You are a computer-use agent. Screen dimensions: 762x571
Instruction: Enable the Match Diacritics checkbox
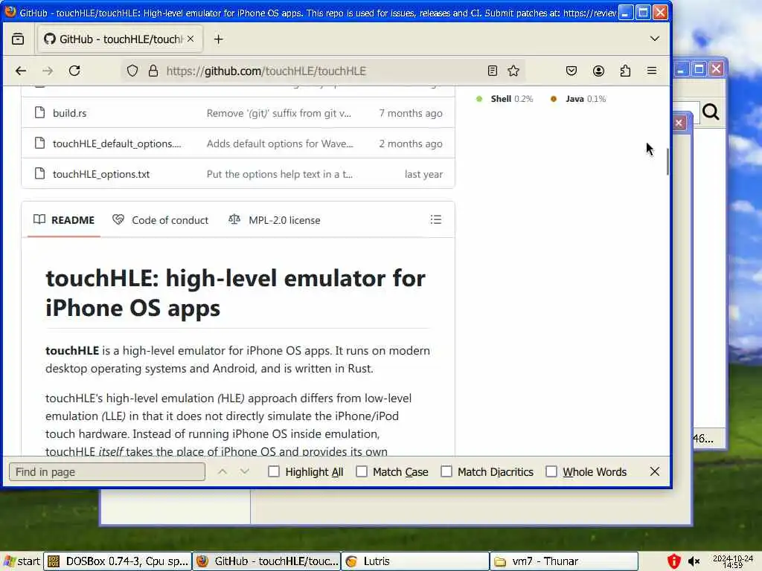tap(446, 471)
